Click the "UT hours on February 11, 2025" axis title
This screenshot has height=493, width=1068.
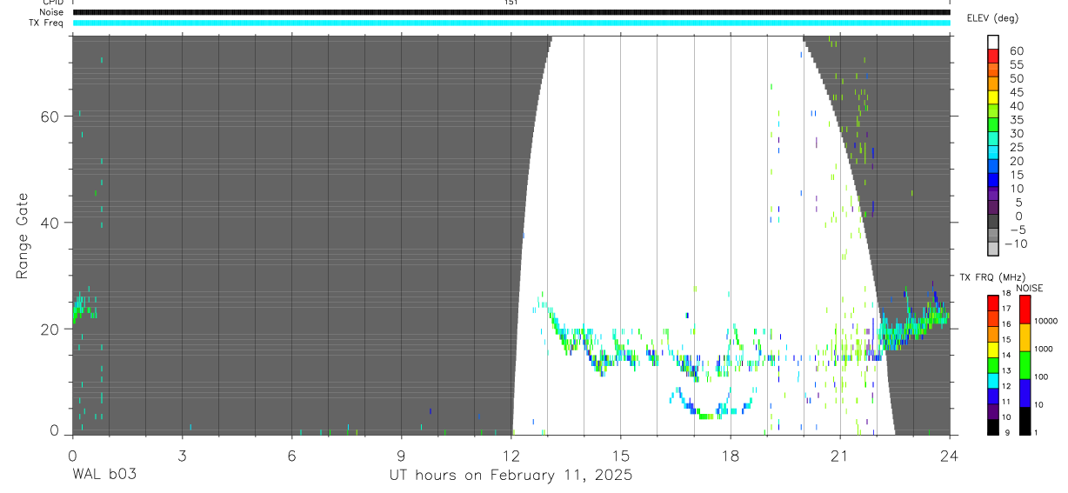511,476
